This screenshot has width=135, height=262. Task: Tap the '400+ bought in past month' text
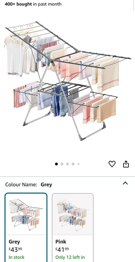tap(33, 4)
